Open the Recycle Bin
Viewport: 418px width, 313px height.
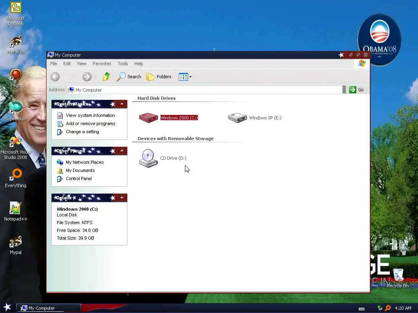[x=398, y=278]
